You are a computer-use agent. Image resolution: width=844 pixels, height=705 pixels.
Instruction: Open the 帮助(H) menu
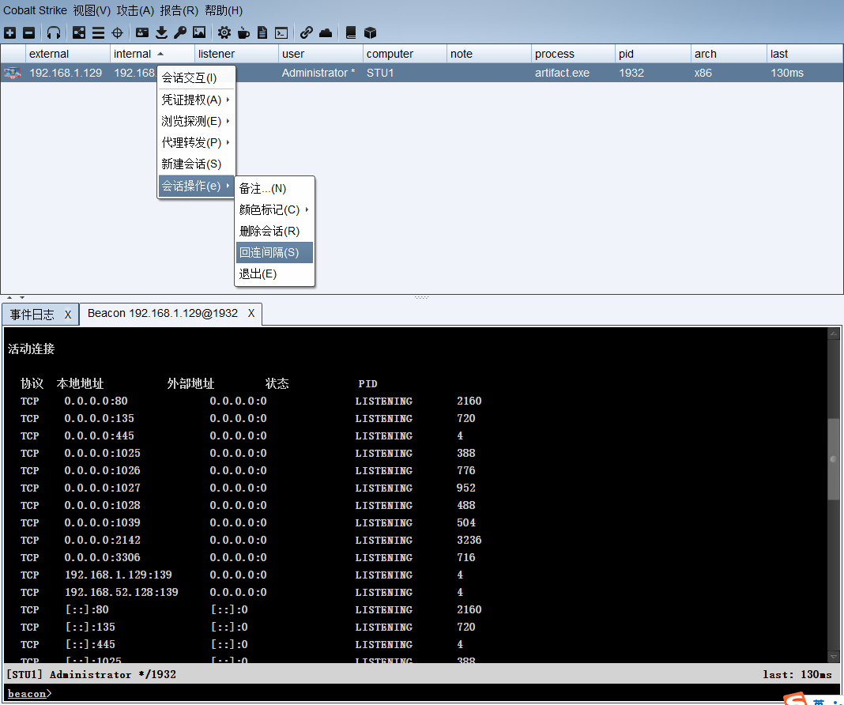coord(224,10)
